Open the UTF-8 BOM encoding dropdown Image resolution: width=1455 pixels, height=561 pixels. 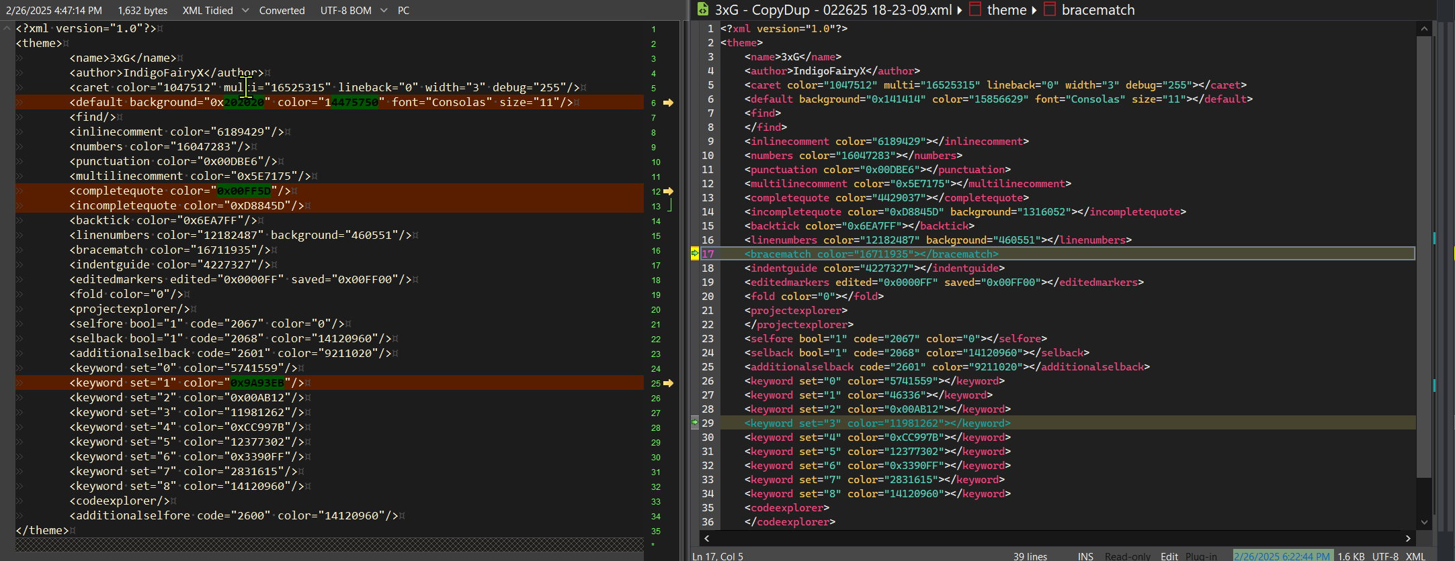[384, 11]
